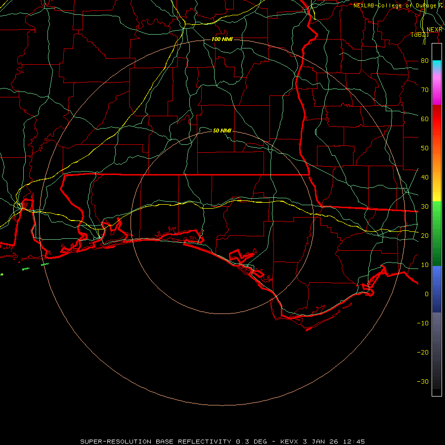Click the "NEXR" label above the scale
445x445 pixels.
435,30
